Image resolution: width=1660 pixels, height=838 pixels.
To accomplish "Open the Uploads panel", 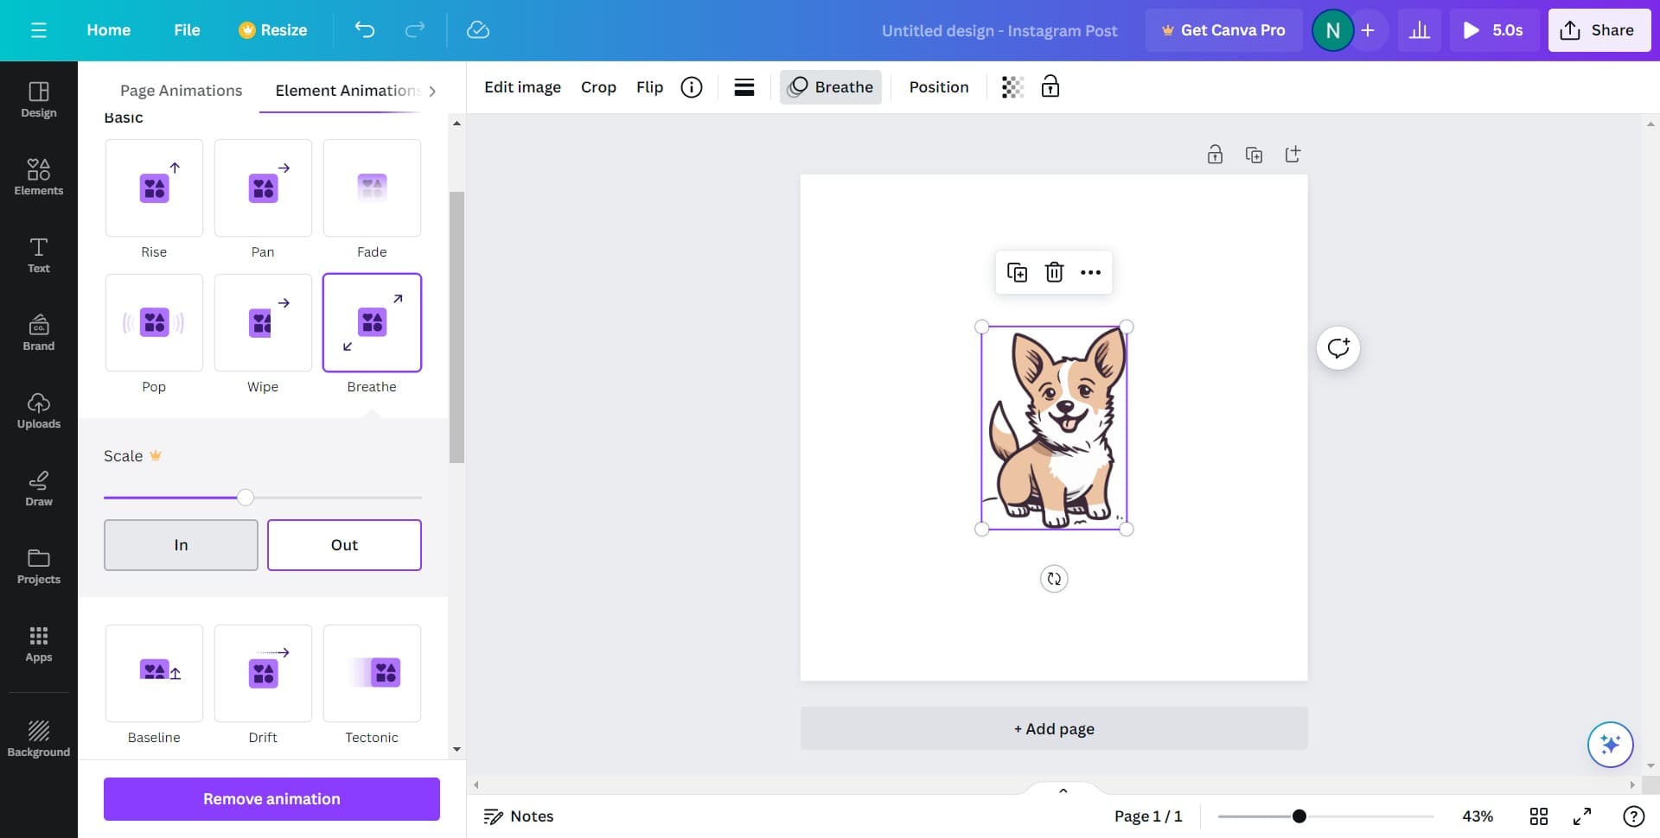I will (38, 409).
